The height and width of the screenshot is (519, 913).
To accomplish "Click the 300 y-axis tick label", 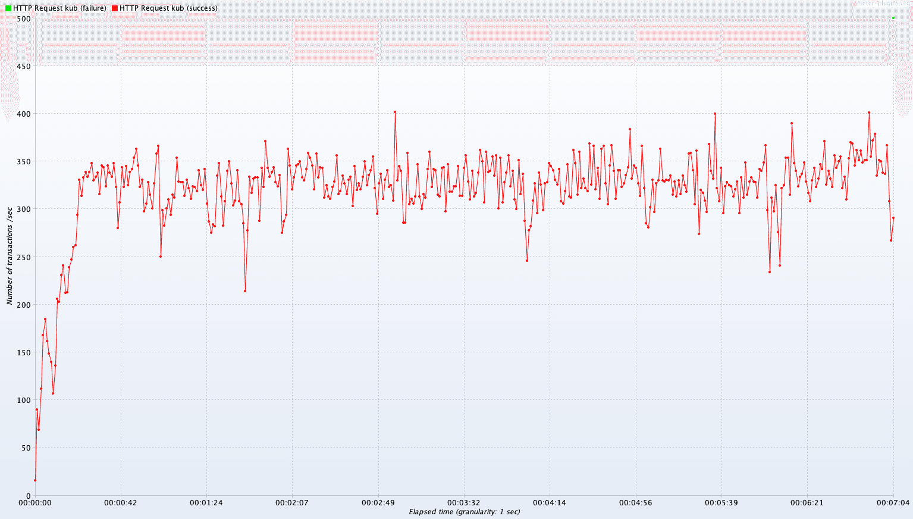I will pos(24,210).
